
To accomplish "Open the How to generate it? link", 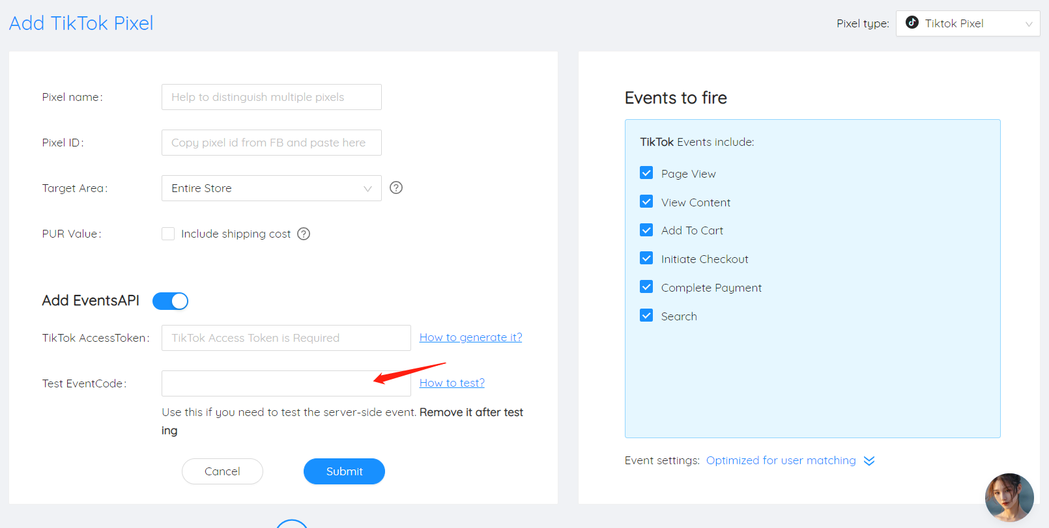I will 470,337.
